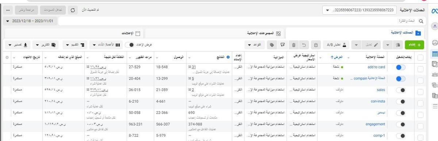Click the account avatar in sidebar
438x141 pixels.
[x=434, y=26]
